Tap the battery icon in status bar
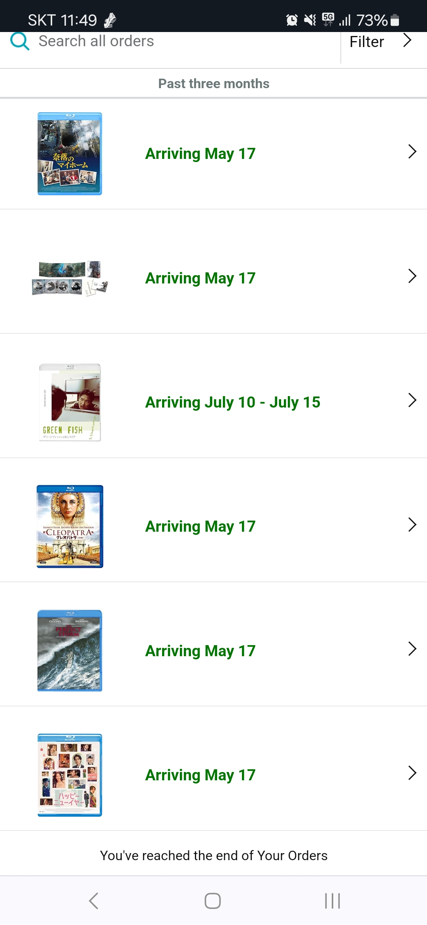The height and width of the screenshot is (925, 427). [395, 20]
